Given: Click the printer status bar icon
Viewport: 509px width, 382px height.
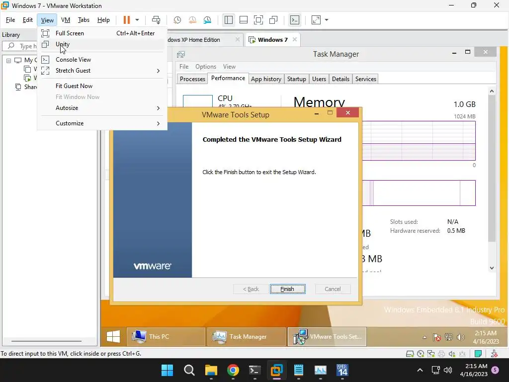Looking at the screenshot, I should [x=441, y=354].
